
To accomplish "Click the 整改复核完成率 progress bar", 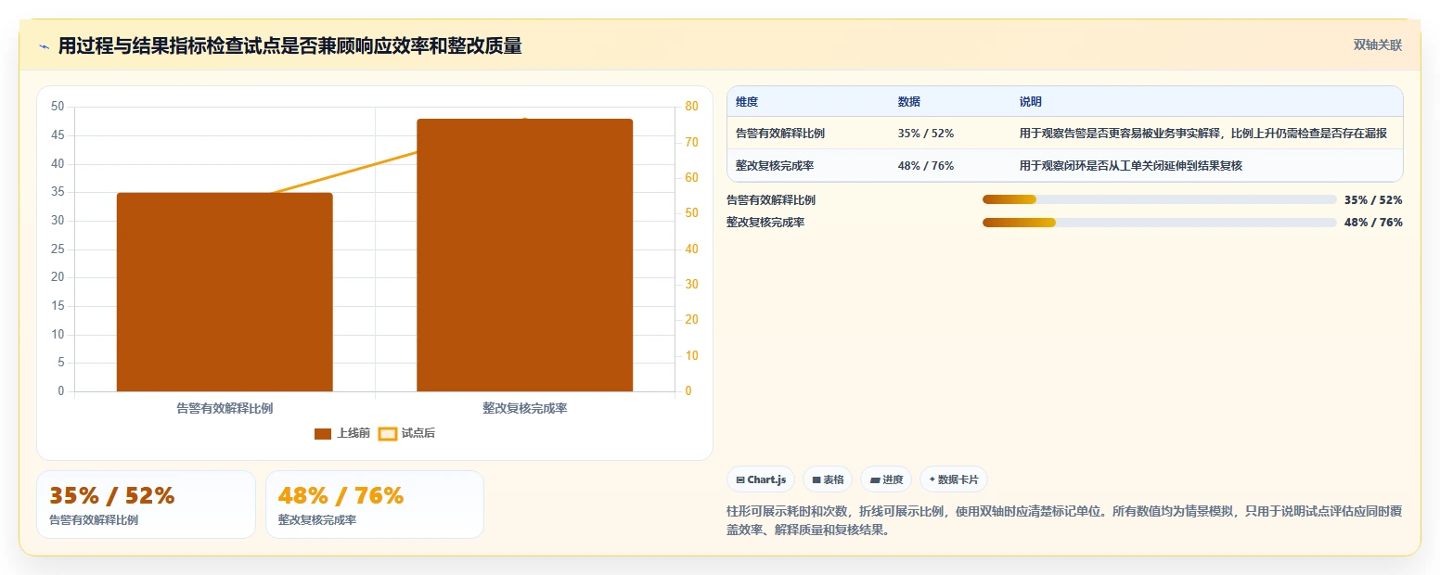I will tap(1159, 223).
